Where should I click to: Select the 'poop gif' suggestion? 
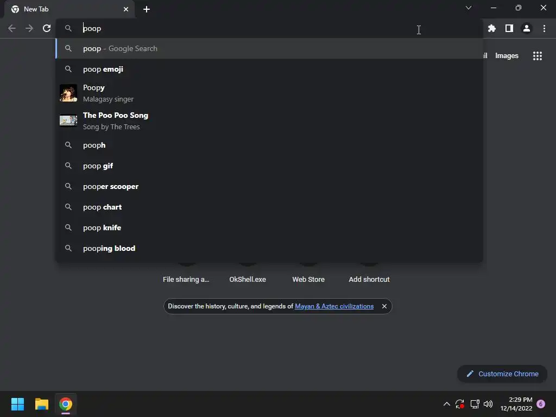(x=269, y=166)
